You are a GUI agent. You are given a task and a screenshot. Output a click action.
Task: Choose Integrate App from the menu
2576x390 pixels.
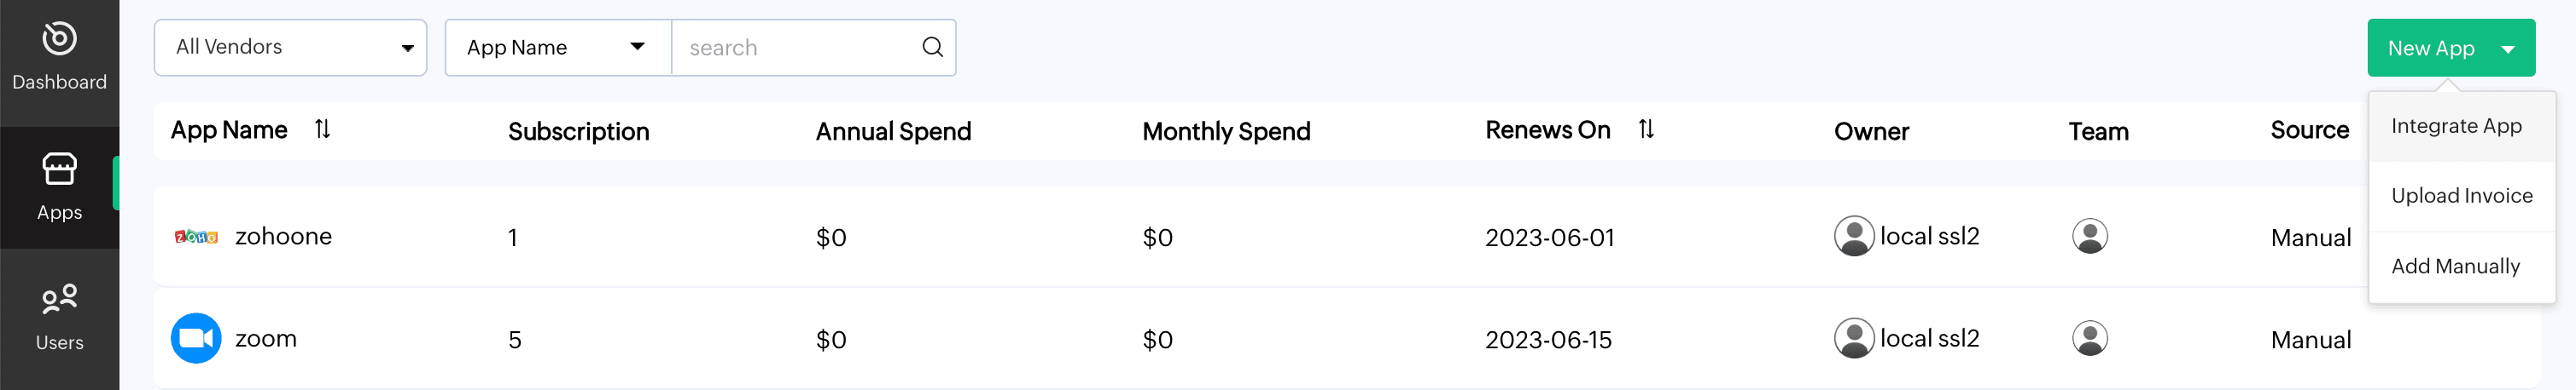2456,126
